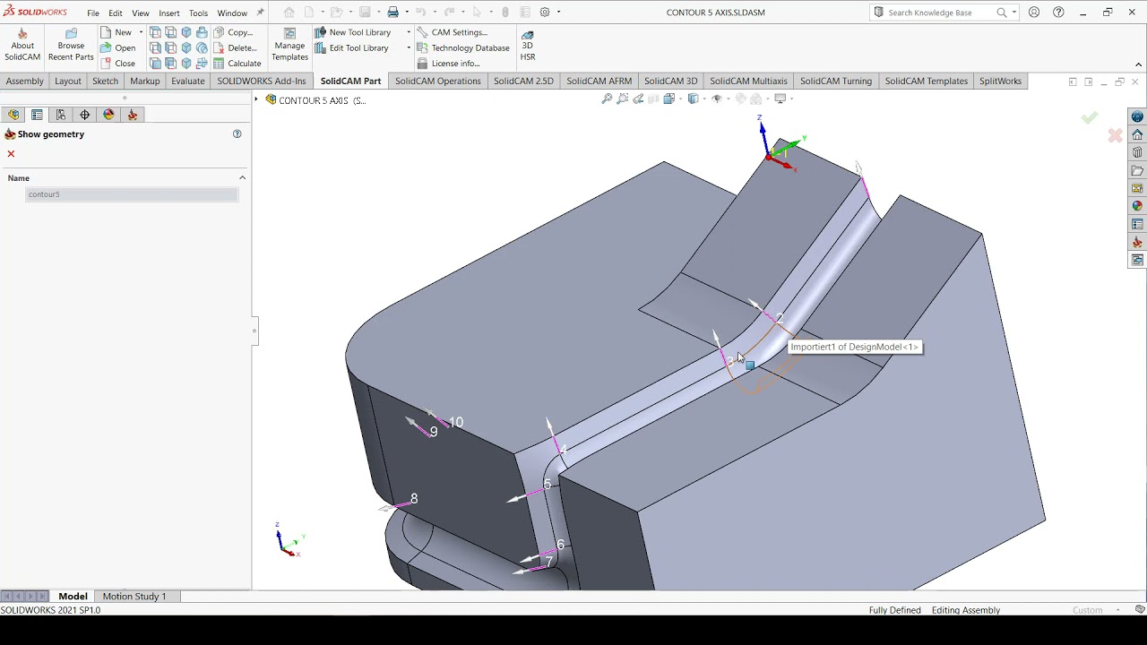Switch to the Evaluate tab
Screen dimensions: 1147x645
click(x=188, y=81)
